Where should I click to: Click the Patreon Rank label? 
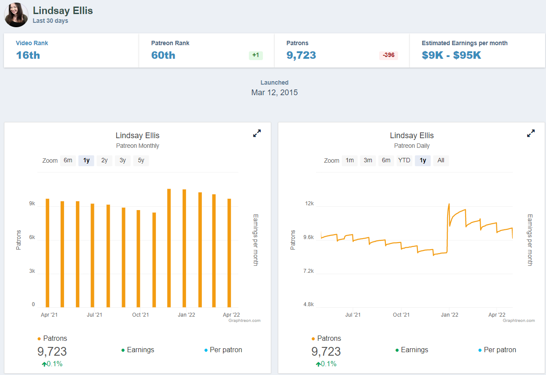tap(170, 43)
